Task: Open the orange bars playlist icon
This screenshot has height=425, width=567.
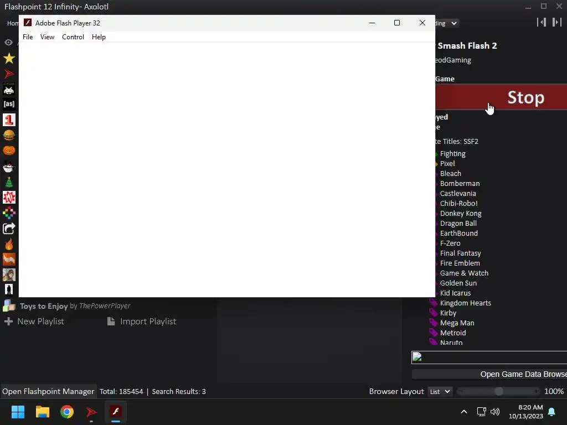Action: [x=9, y=259]
